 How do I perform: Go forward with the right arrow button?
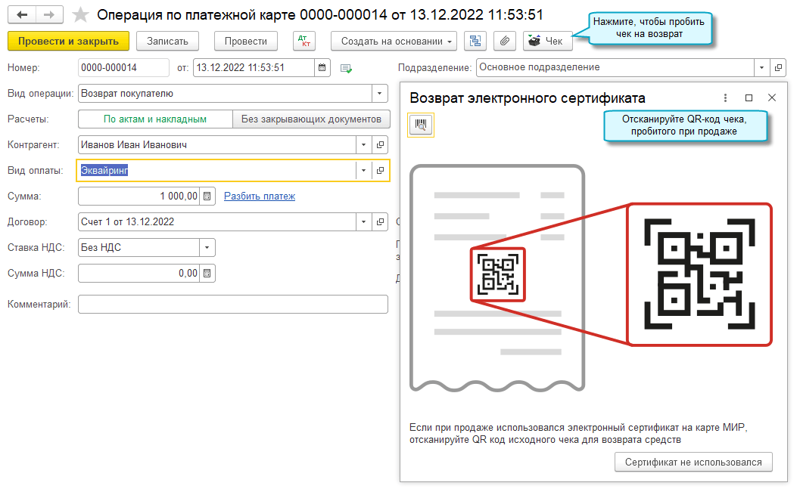pyautogui.click(x=49, y=15)
